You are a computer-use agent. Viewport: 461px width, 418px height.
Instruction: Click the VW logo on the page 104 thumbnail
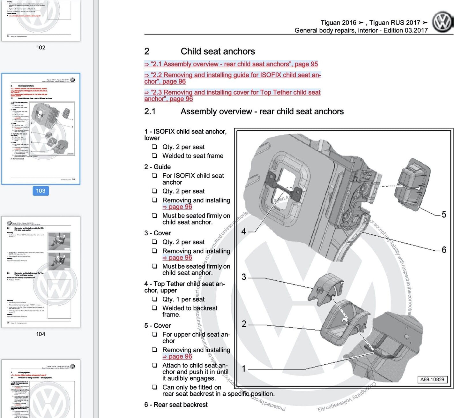tap(9, 223)
